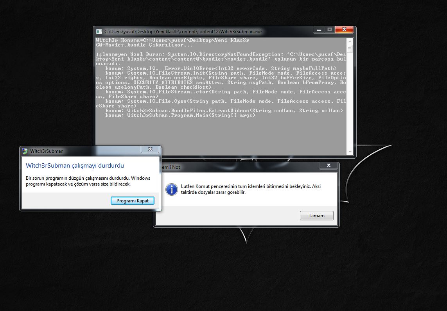
Task: Click the Witch3rSubman dialog's title bar icon
Action: (25, 151)
